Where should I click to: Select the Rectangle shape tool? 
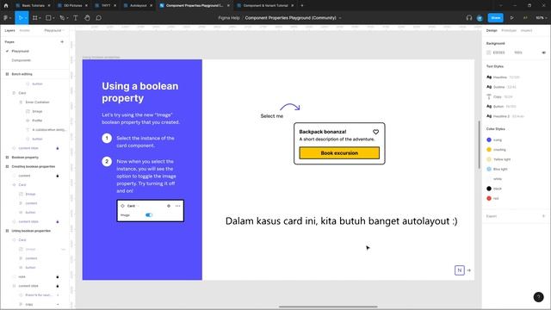(48, 17)
